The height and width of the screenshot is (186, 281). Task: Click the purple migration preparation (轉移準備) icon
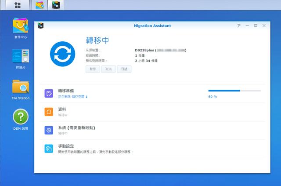[49, 93]
